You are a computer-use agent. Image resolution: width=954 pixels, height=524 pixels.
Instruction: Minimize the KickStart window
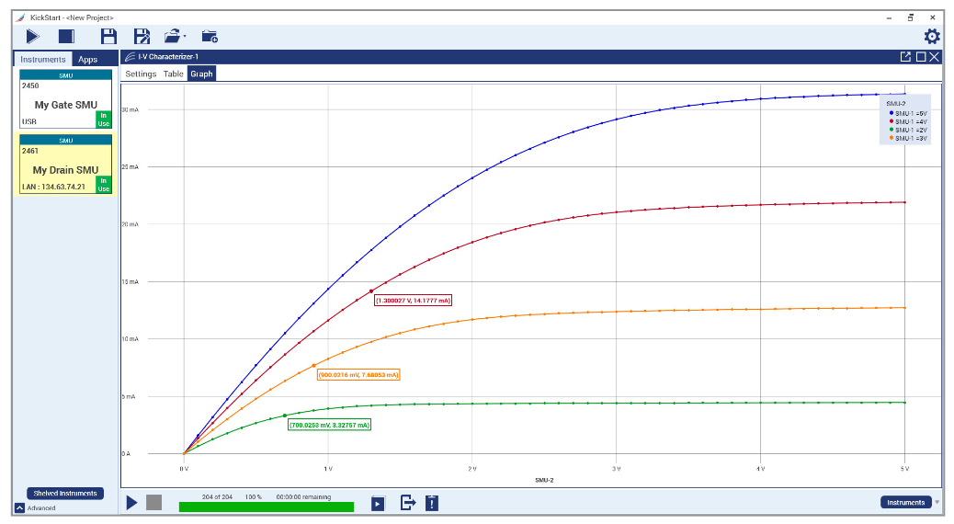click(x=889, y=17)
